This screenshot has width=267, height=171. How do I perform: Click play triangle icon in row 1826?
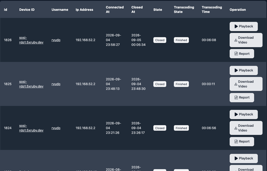point(236,26)
